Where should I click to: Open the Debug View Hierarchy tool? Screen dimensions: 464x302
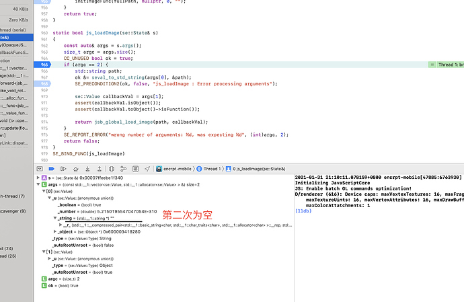(112, 169)
